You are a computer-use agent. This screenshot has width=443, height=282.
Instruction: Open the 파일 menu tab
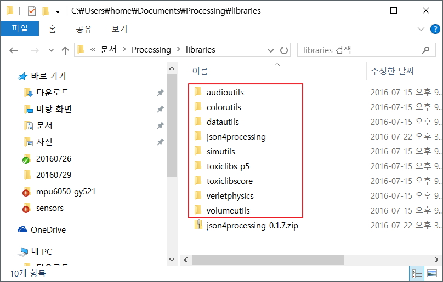coord(20,28)
